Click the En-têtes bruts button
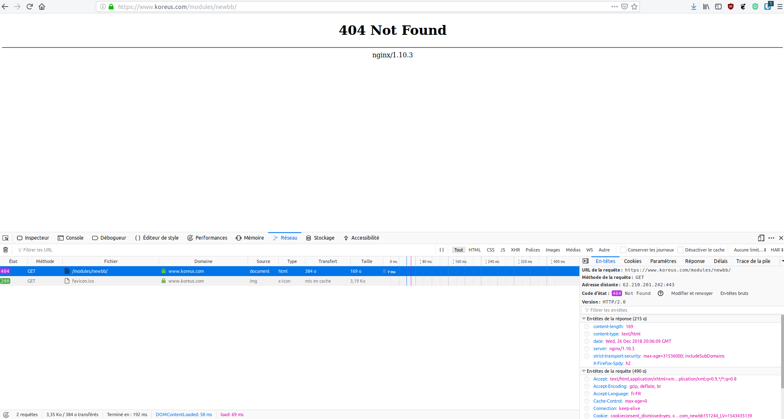Image resolution: width=784 pixels, height=419 pixels. point(734,293)
